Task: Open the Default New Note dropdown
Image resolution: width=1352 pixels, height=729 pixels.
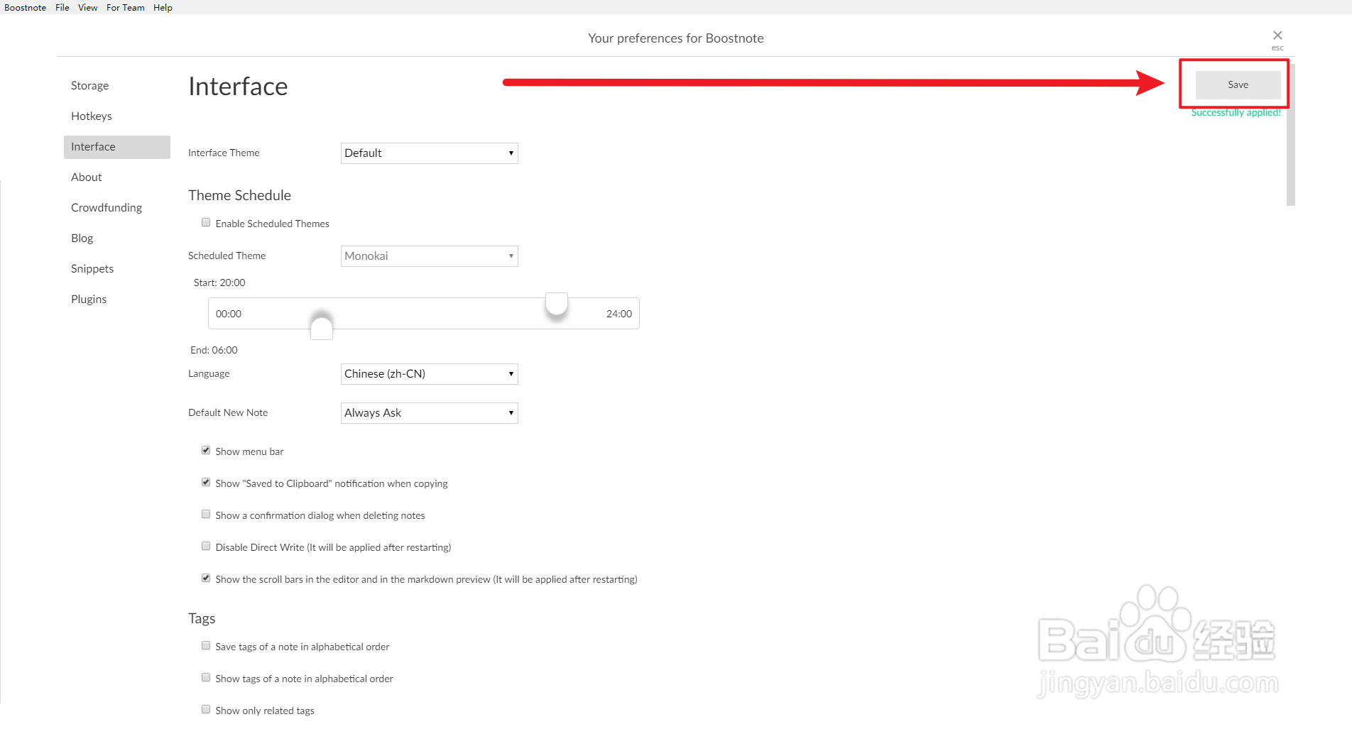Action: 430,413
